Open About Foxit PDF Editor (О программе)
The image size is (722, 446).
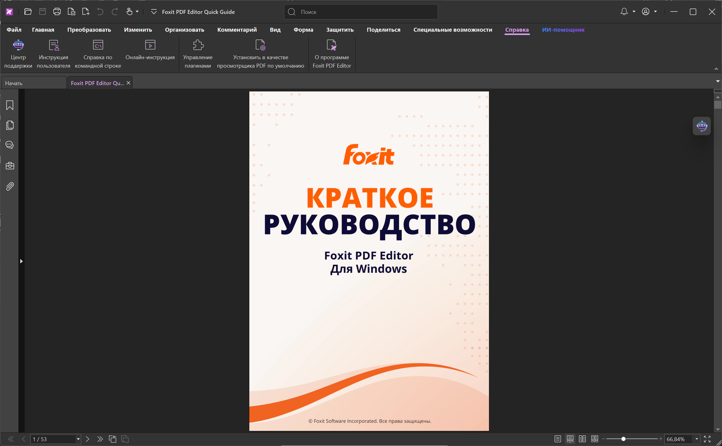[x=332, y=54]
